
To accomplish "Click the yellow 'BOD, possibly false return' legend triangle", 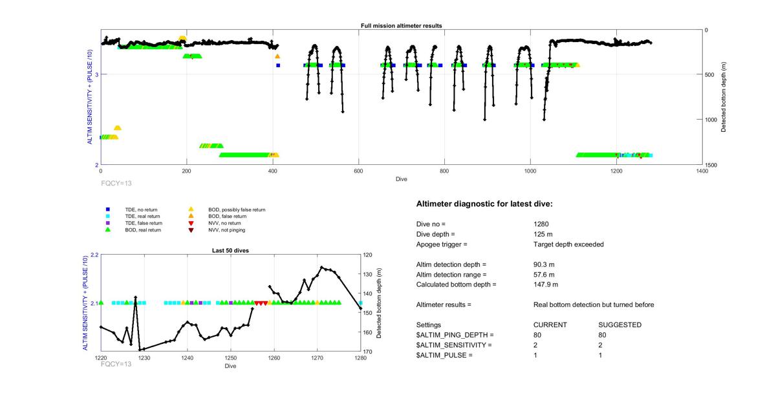I will coord(191,209).
